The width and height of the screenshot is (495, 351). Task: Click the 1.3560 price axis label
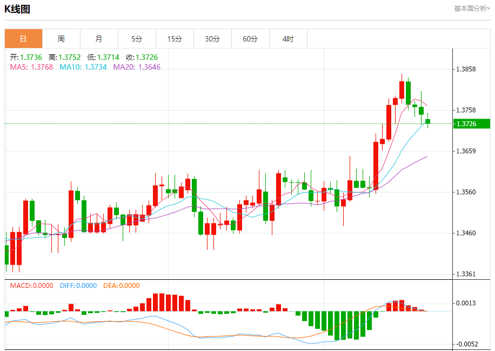coord(466,192)
